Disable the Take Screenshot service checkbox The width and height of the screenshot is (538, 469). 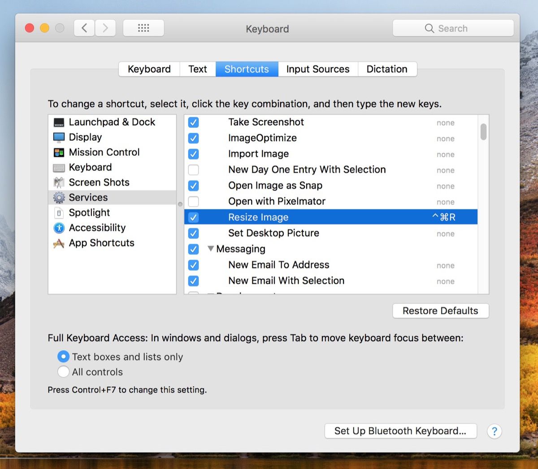pos(193,122)
